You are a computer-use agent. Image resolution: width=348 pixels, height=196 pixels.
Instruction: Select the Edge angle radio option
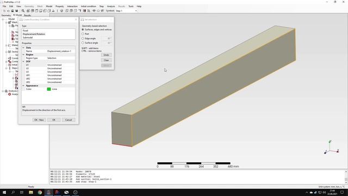coord(83,39)
